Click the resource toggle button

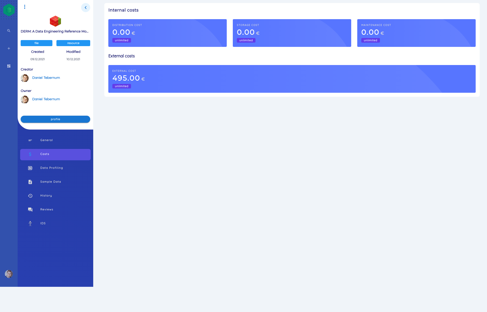pos(73,43)
